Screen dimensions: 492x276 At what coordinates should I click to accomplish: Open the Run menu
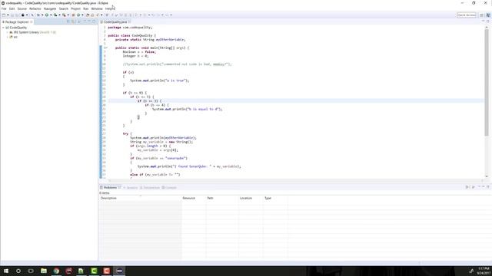[85, 8]
